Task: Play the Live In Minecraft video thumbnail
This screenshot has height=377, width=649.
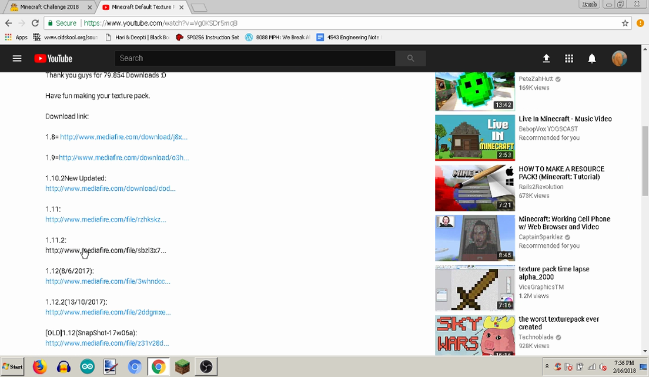Action: tap(475, 137)
